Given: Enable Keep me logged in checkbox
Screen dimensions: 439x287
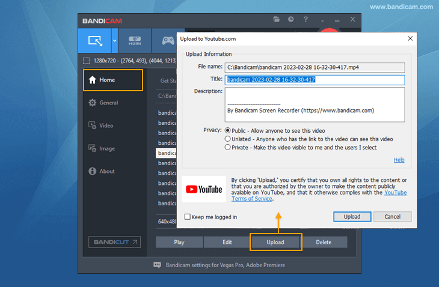Looking at the screenshot, I should point(188,217).
